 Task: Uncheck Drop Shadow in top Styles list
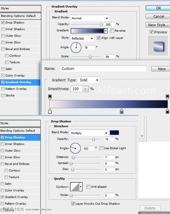pos(3,22)
